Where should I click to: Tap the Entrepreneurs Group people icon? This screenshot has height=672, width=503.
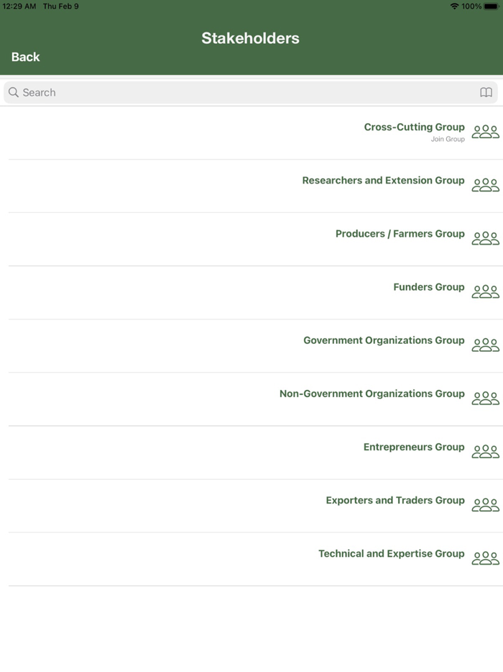coord(486,451)
